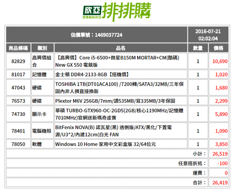This screenshot has height=191, width=234.
Task: Click the 高興價組合 category cell
Action: click(42, 61)
